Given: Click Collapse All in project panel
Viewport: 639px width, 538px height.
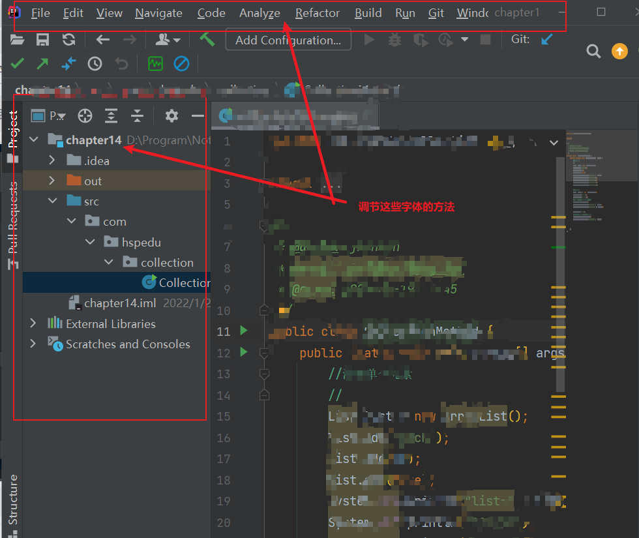Looking at the screenshot, I should click(137, 116).
